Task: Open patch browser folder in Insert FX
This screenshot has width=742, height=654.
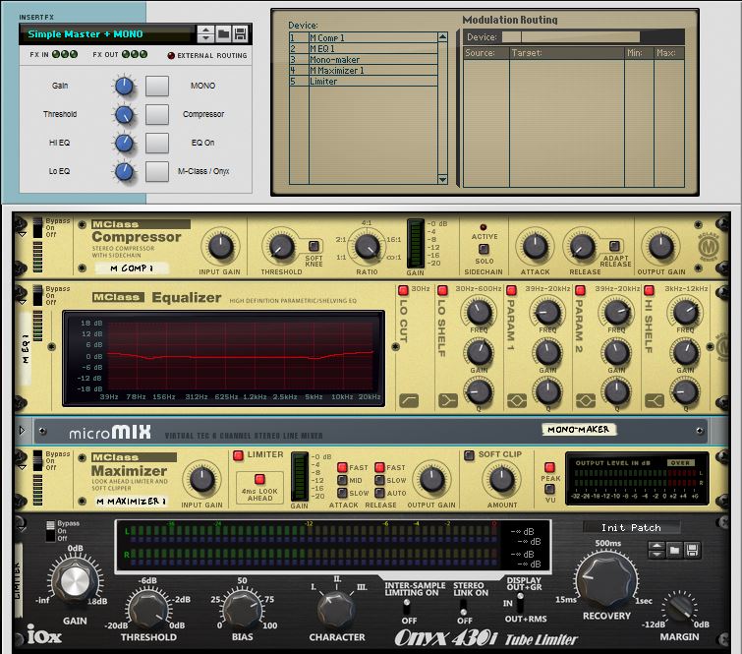Action: click(x=223, y=34)
